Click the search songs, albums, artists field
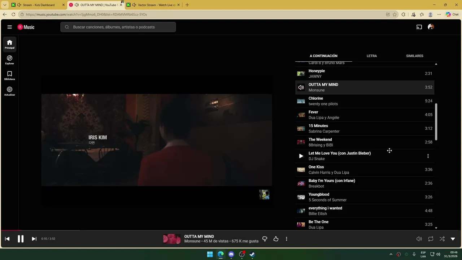462x260 pixels. (118, 27)
